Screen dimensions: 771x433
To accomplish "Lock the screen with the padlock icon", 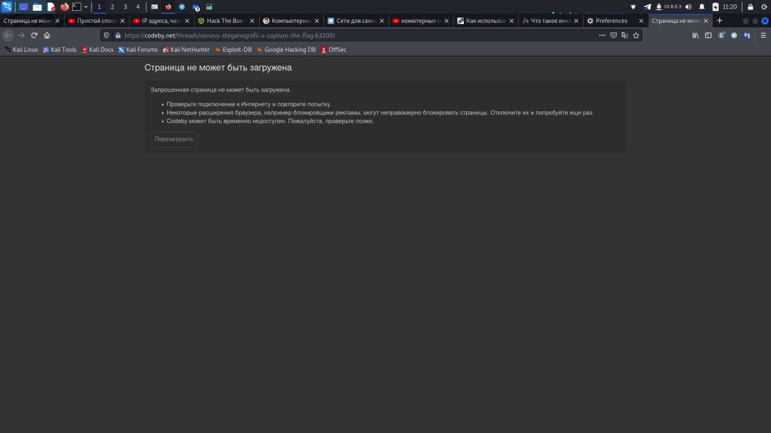I will point(751,7).
